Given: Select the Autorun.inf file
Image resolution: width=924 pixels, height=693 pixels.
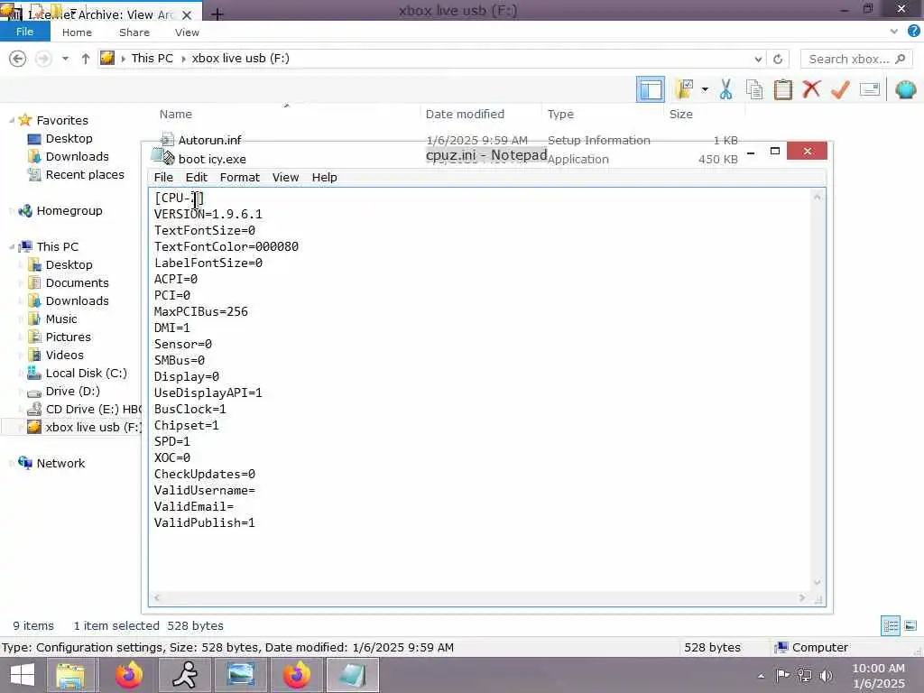Looking at the screenshot, I should [209, 140].
